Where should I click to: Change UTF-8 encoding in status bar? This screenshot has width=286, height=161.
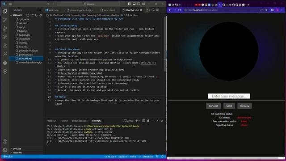click(133, 157)
